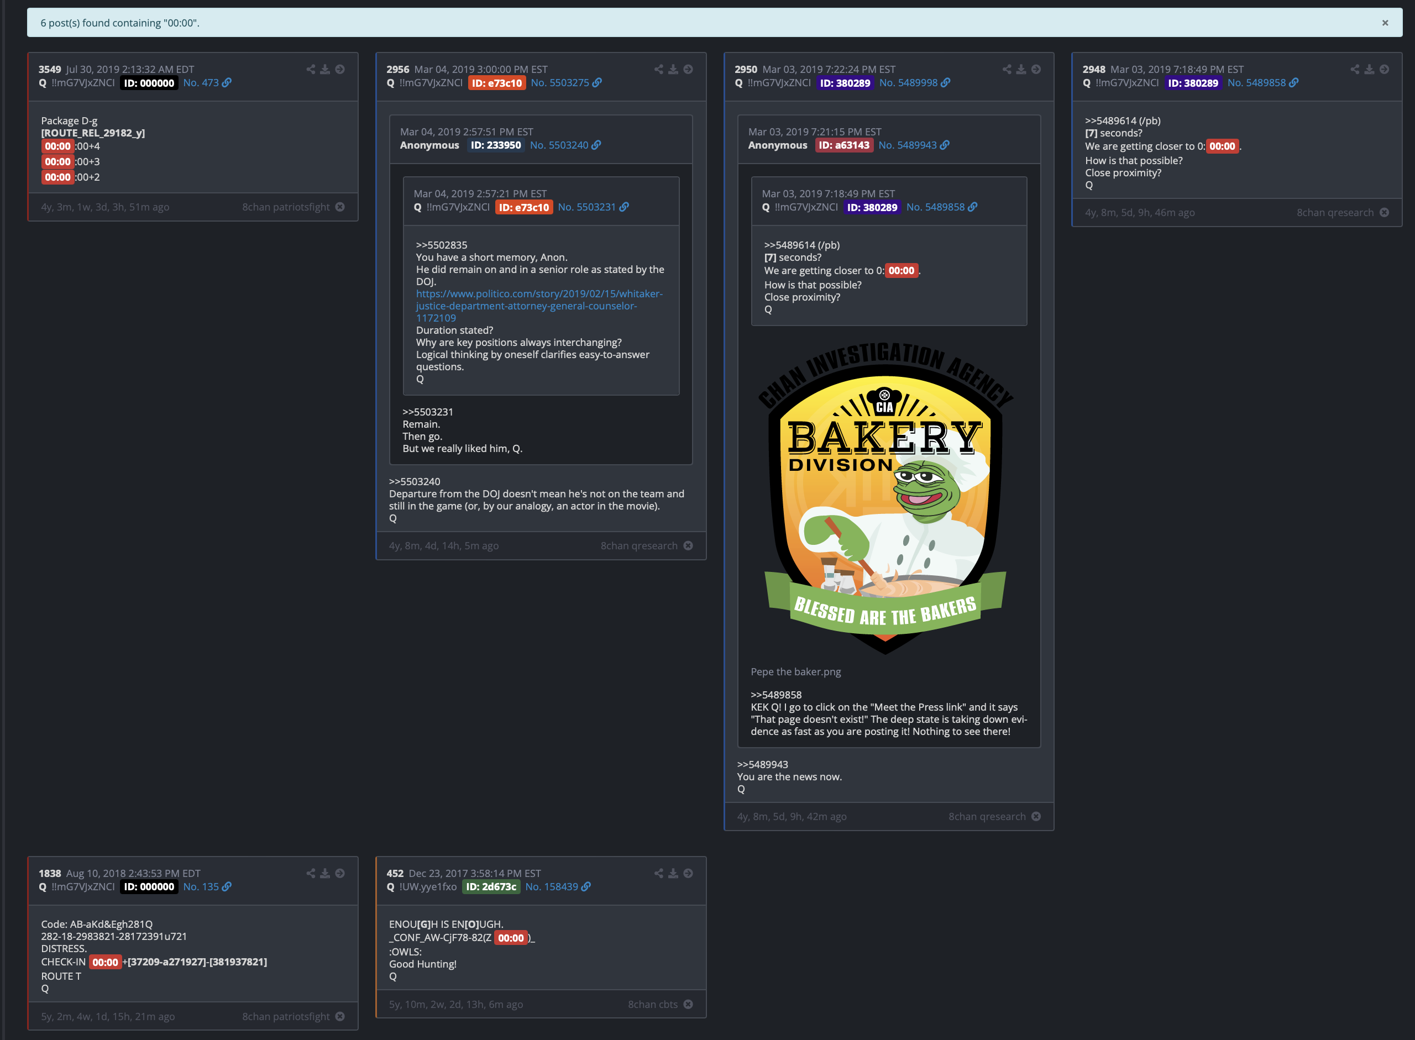Click '8chan cbts' in post 452 footer
Viewport: 1415px width, 1040px height.
(x=653, y=1004)
